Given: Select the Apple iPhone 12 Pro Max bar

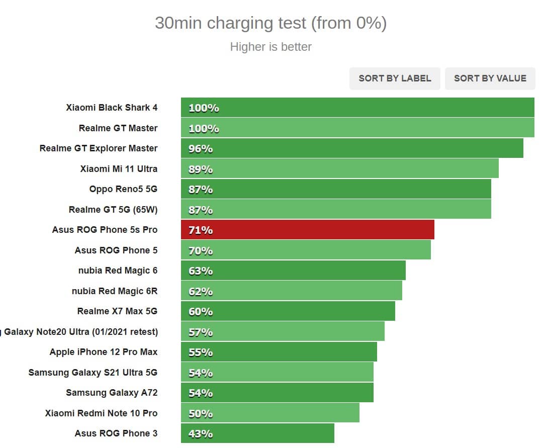Looking at the screenshot, I should pos(279,352).
